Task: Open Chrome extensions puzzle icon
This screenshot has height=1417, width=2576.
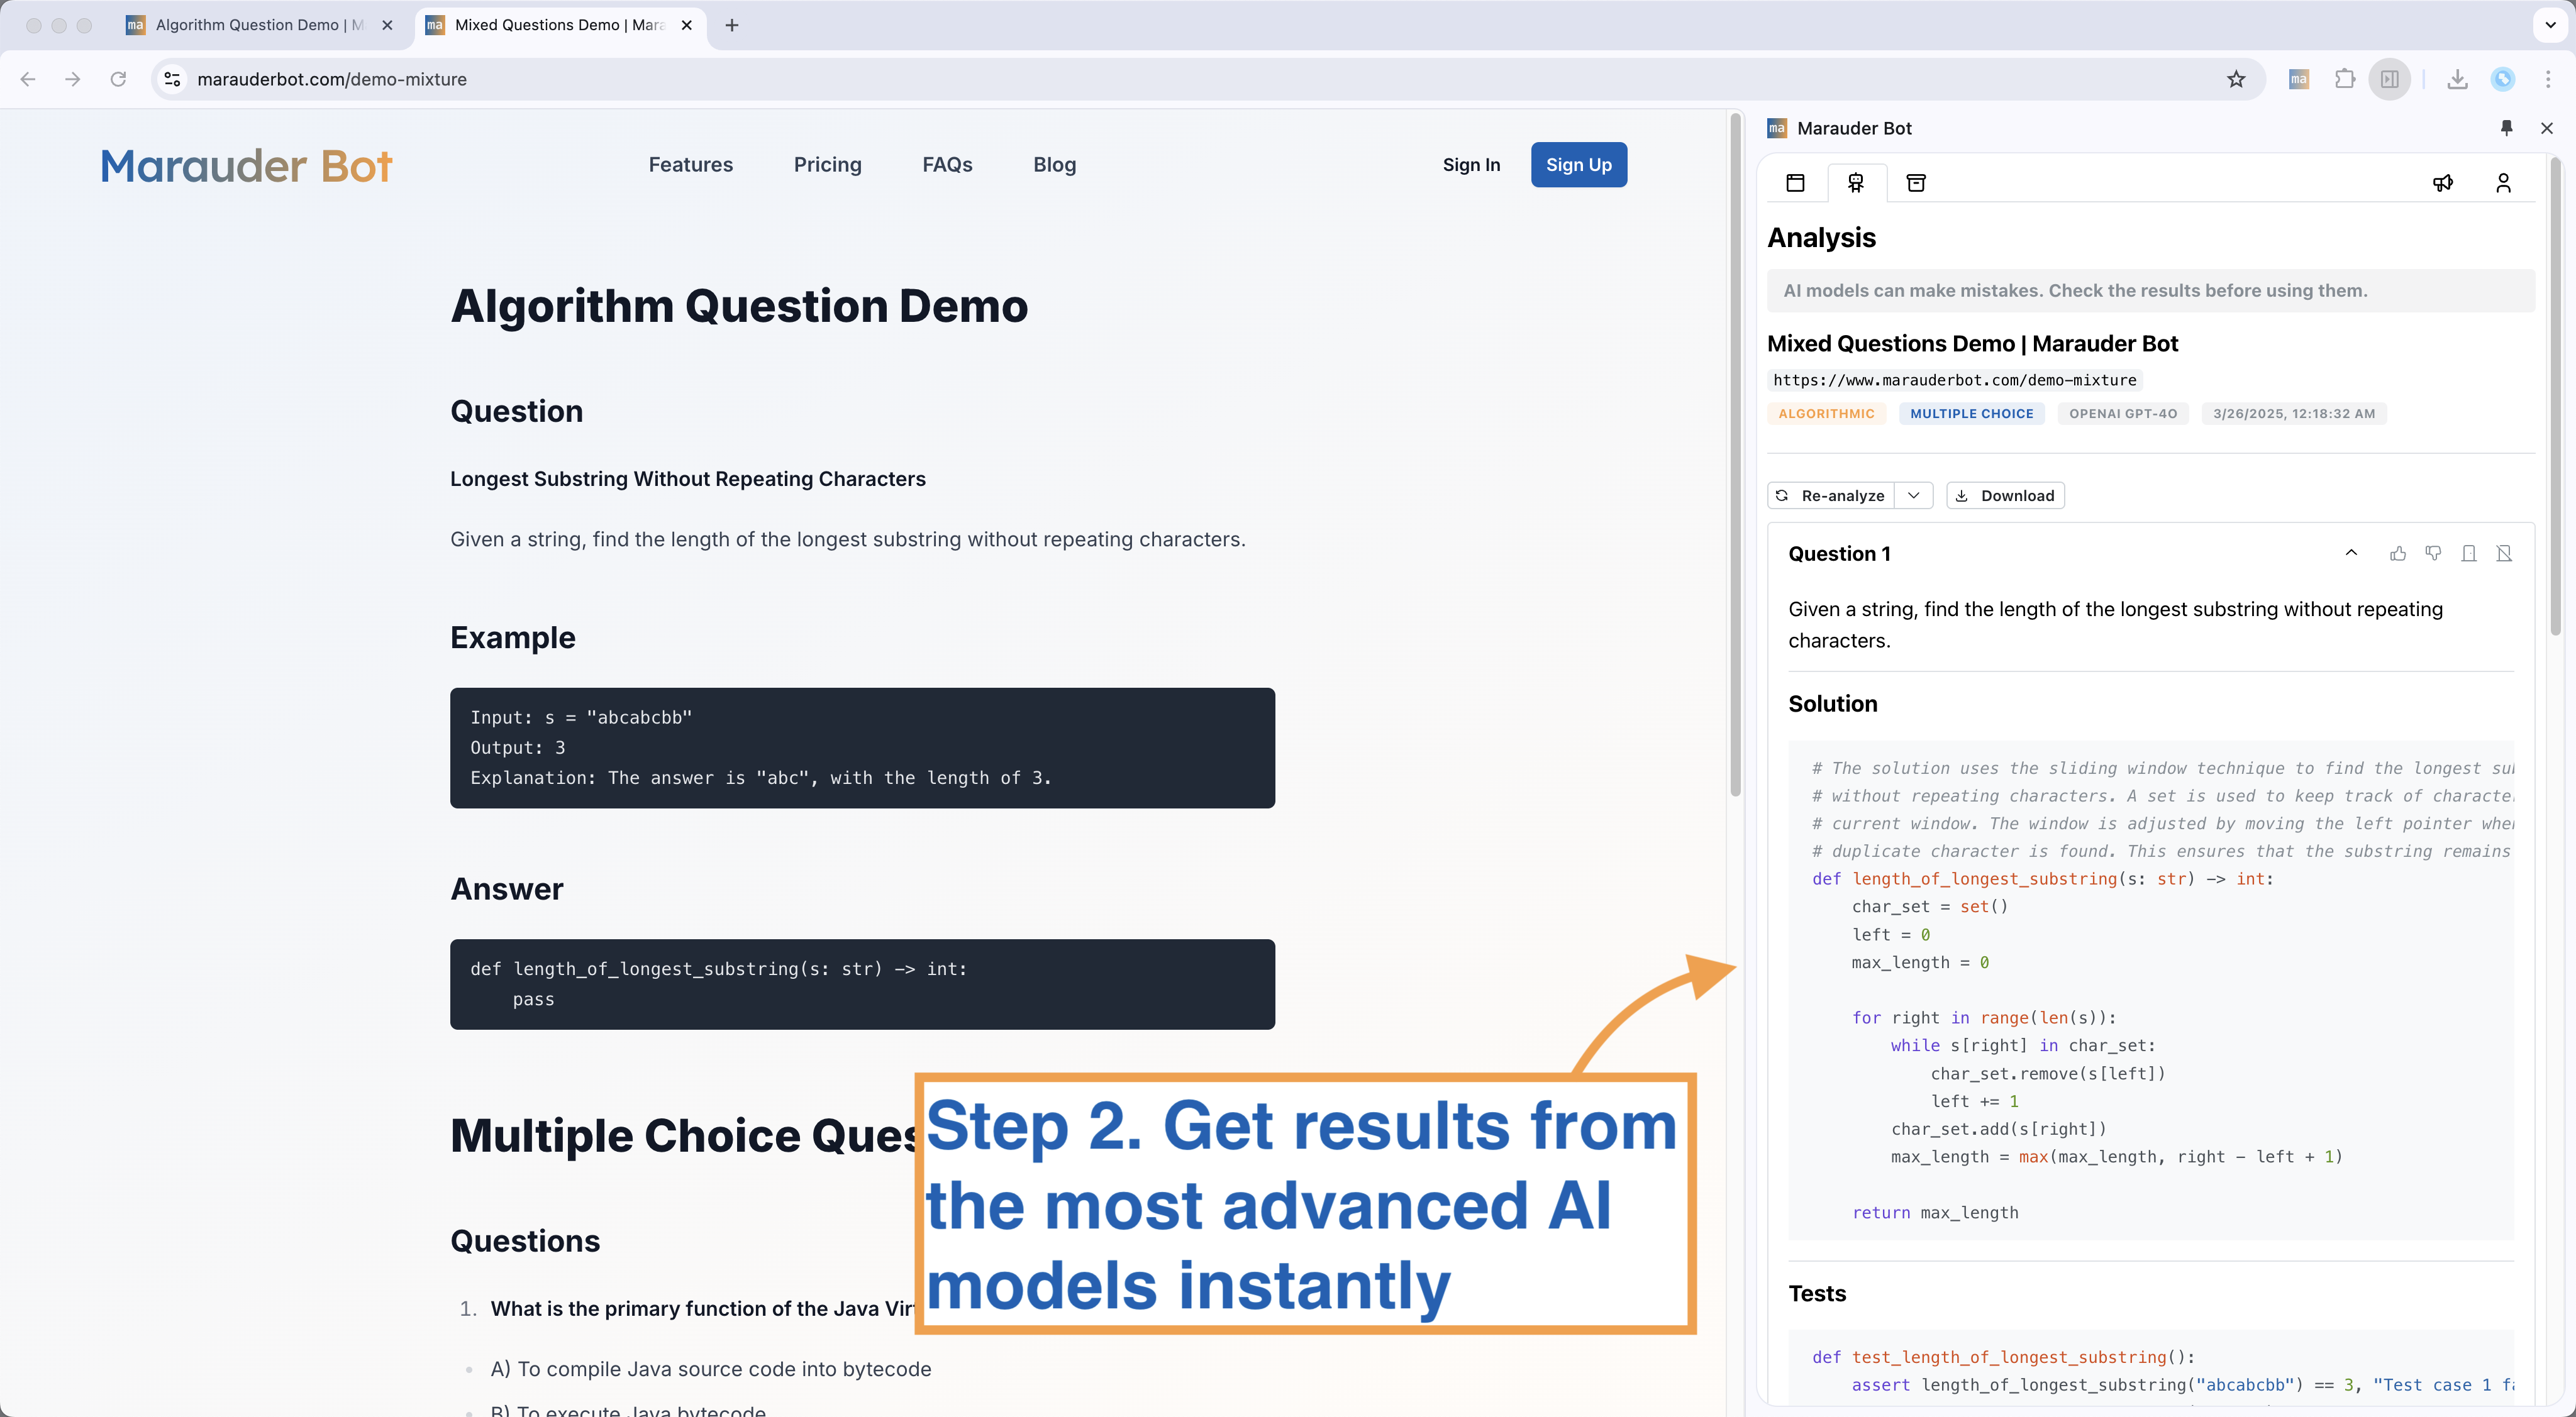Action: pyautogui.click(x=2344, y=79)
